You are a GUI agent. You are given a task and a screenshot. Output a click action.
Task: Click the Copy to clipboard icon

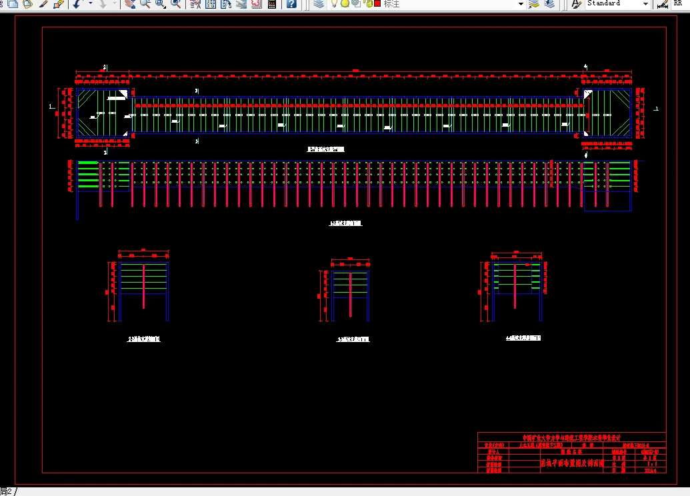tap(13, 4)
